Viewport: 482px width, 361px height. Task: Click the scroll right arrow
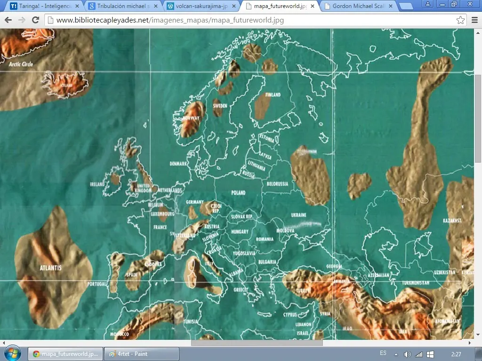pyautogui.click(x=470, y=343)
